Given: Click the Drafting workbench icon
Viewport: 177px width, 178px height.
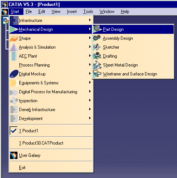Looking at the screenshot, I should click(97, 56).
